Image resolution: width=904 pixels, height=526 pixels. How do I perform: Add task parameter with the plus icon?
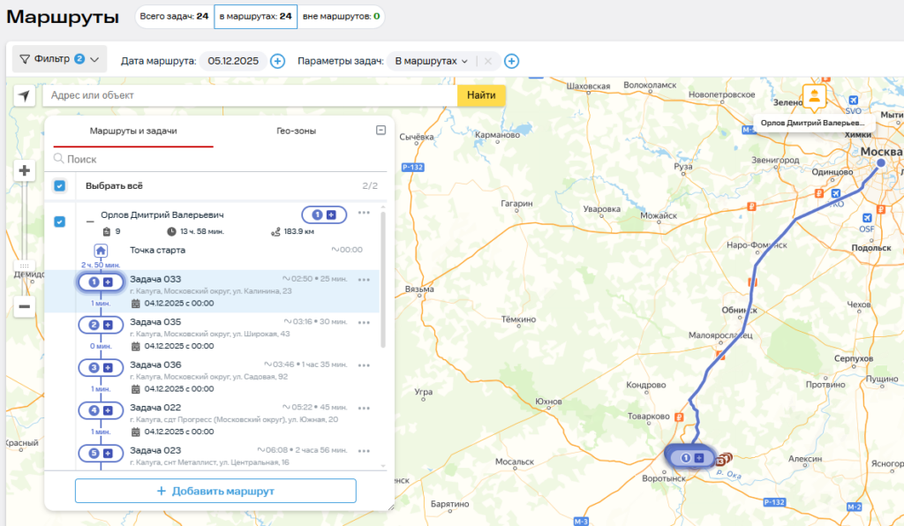coord(511,61)
